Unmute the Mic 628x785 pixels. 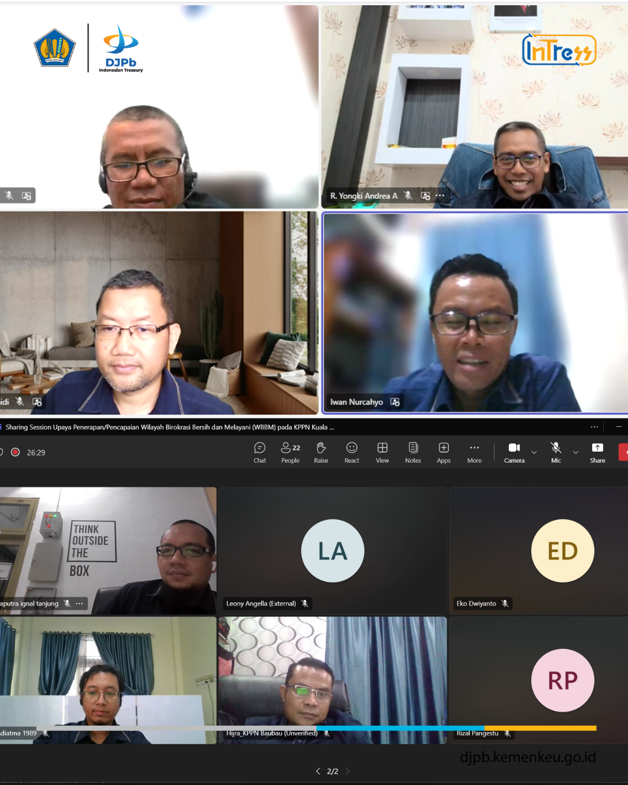click(556, 452)
